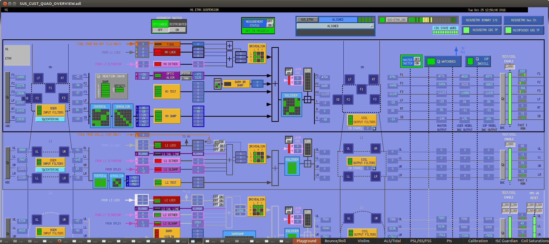This screenshot has width=549, height=244.
Task: Switch the Master Switch to OFF
Action: (417, 59)
